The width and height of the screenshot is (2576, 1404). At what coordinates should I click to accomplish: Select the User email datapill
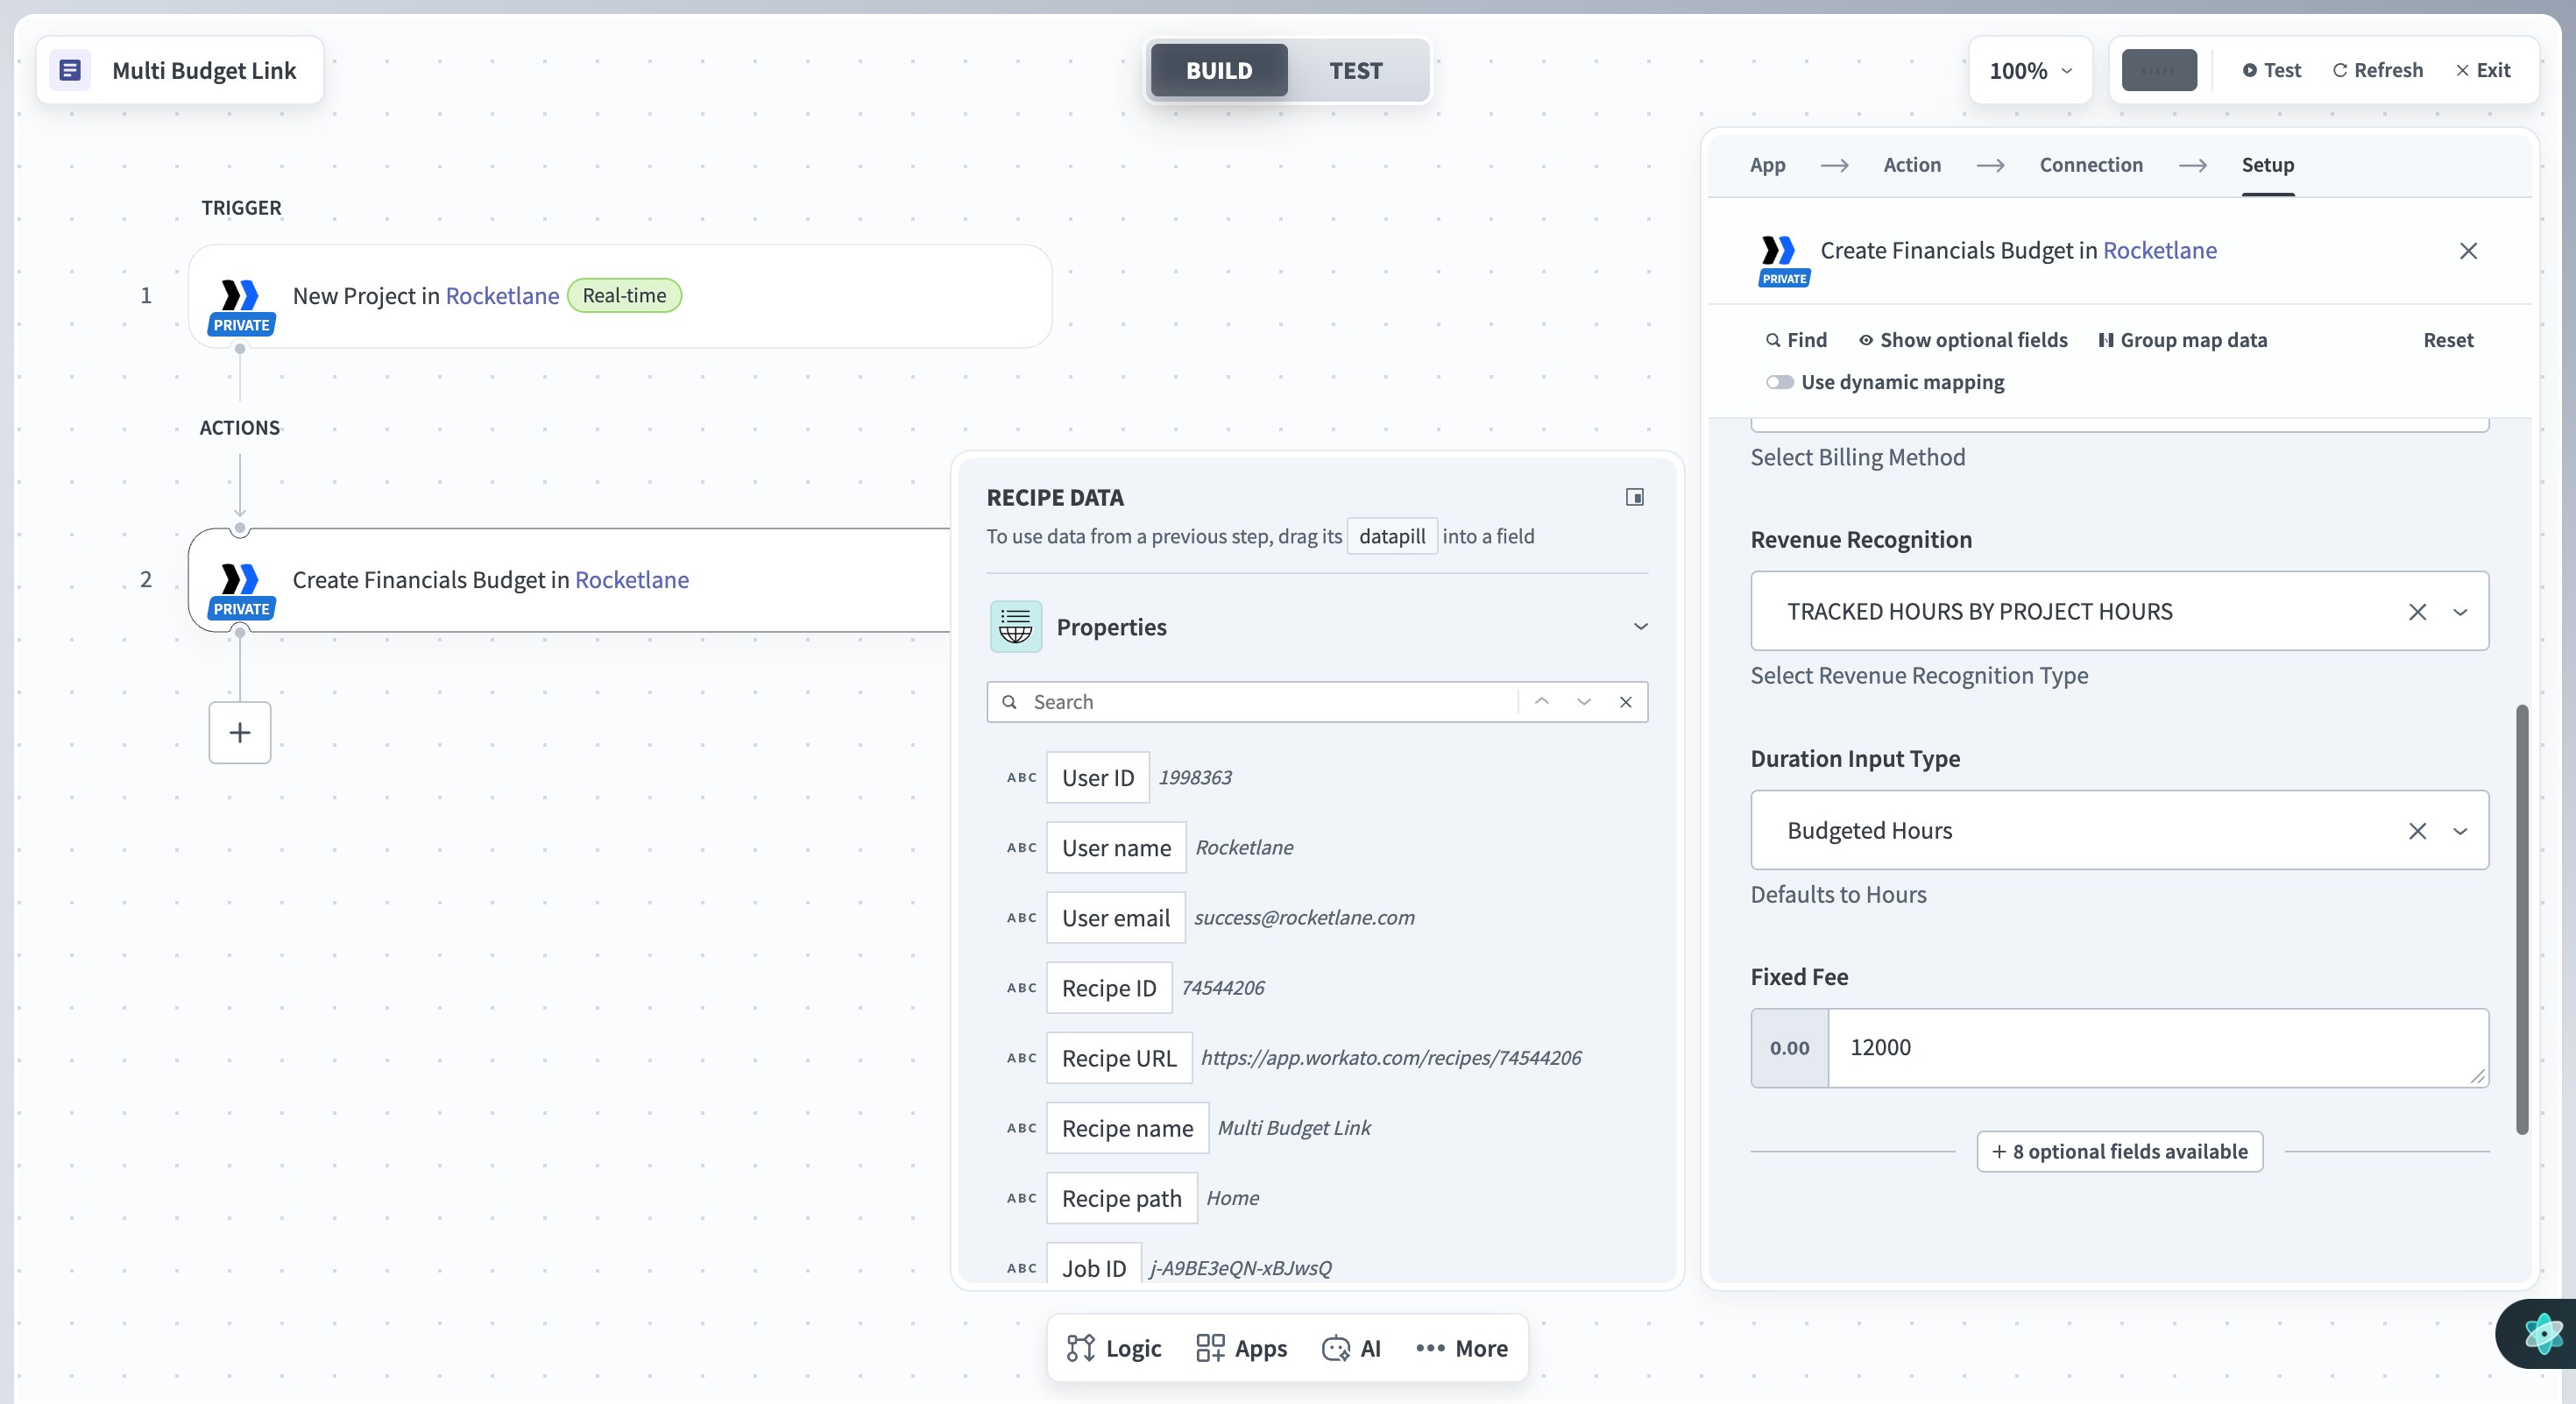(x=1116, y=917)
